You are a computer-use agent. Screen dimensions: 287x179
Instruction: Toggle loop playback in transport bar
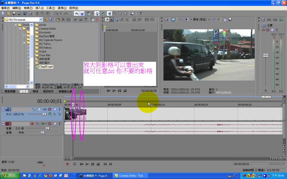pos(74,164)
